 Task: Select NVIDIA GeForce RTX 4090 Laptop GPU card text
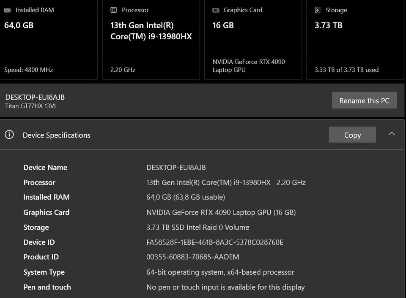(x=249, y=66)
